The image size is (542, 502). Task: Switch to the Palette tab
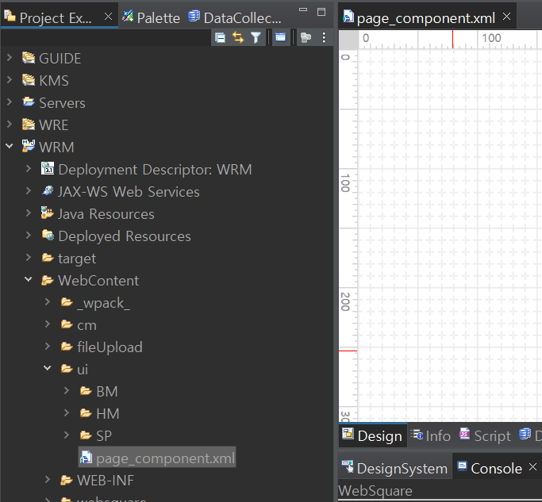pyautogui.click(x=151, y=17)
